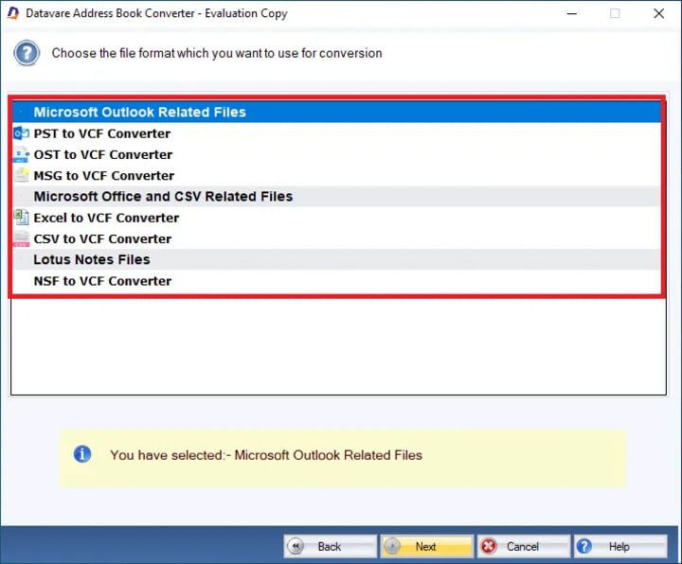
Task: Select OST to VCF Converter
Action: tap(336, 154)
